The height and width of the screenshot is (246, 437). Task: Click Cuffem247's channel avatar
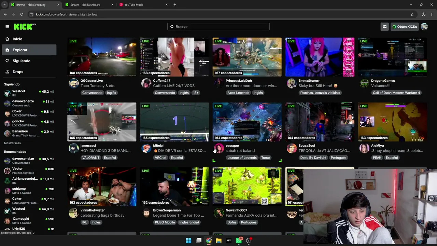(146, 83)
